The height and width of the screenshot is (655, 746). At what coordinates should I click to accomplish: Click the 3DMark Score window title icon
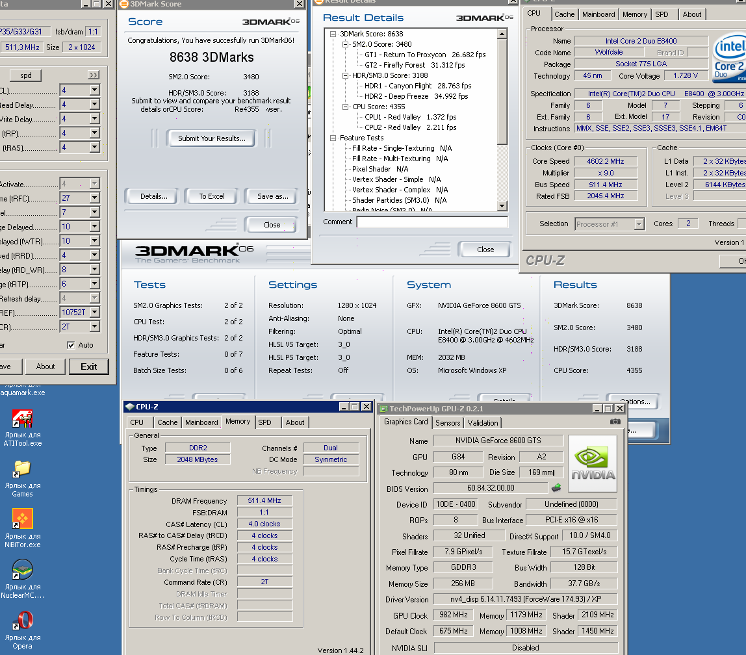[x=123, y=4]
